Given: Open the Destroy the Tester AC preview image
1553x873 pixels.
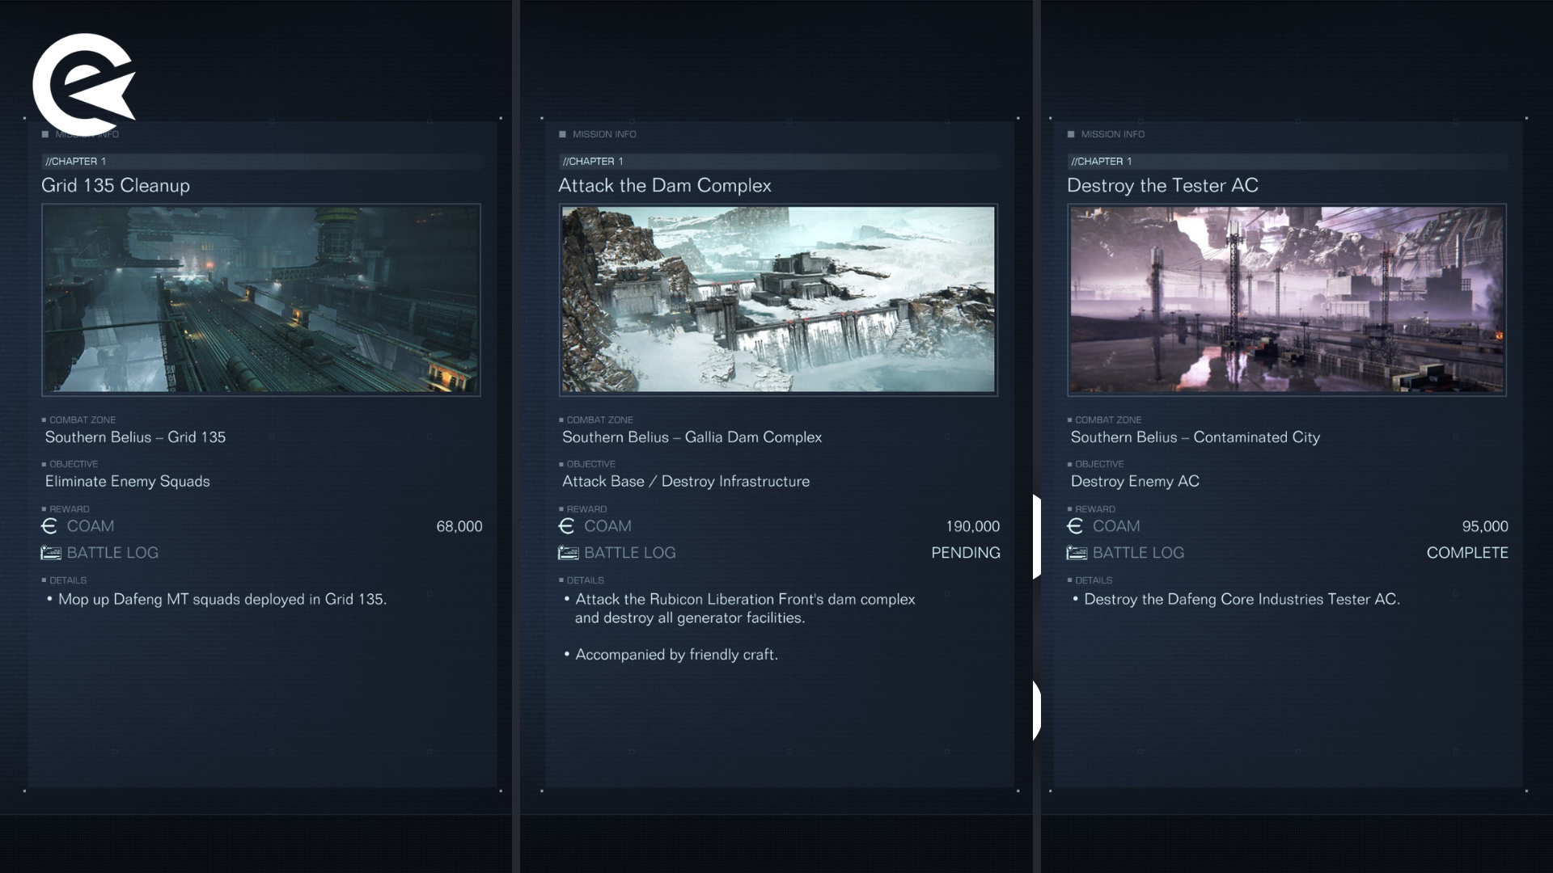Looking at the screenshot, I should [1287, 300].
